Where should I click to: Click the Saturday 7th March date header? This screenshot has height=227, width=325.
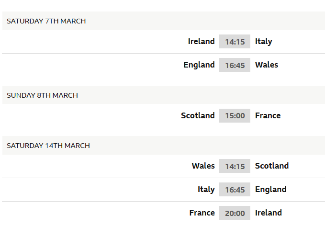tap(46, 21)
